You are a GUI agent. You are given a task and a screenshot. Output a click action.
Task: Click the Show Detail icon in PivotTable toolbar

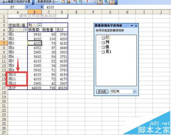pos(80,2)
